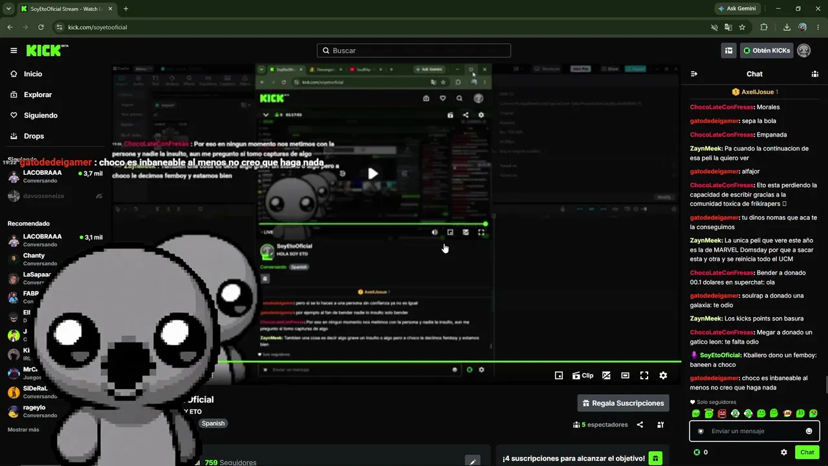View site information icon in address bar
The width and height of the screenshot is (828, 466).
coord(60,27)
